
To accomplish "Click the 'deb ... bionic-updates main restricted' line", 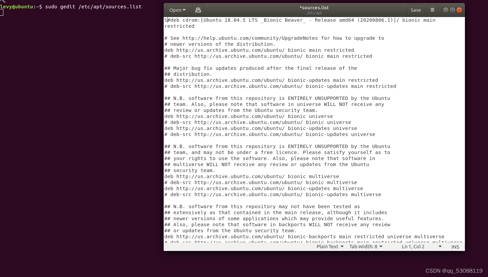I will (271, 80).
